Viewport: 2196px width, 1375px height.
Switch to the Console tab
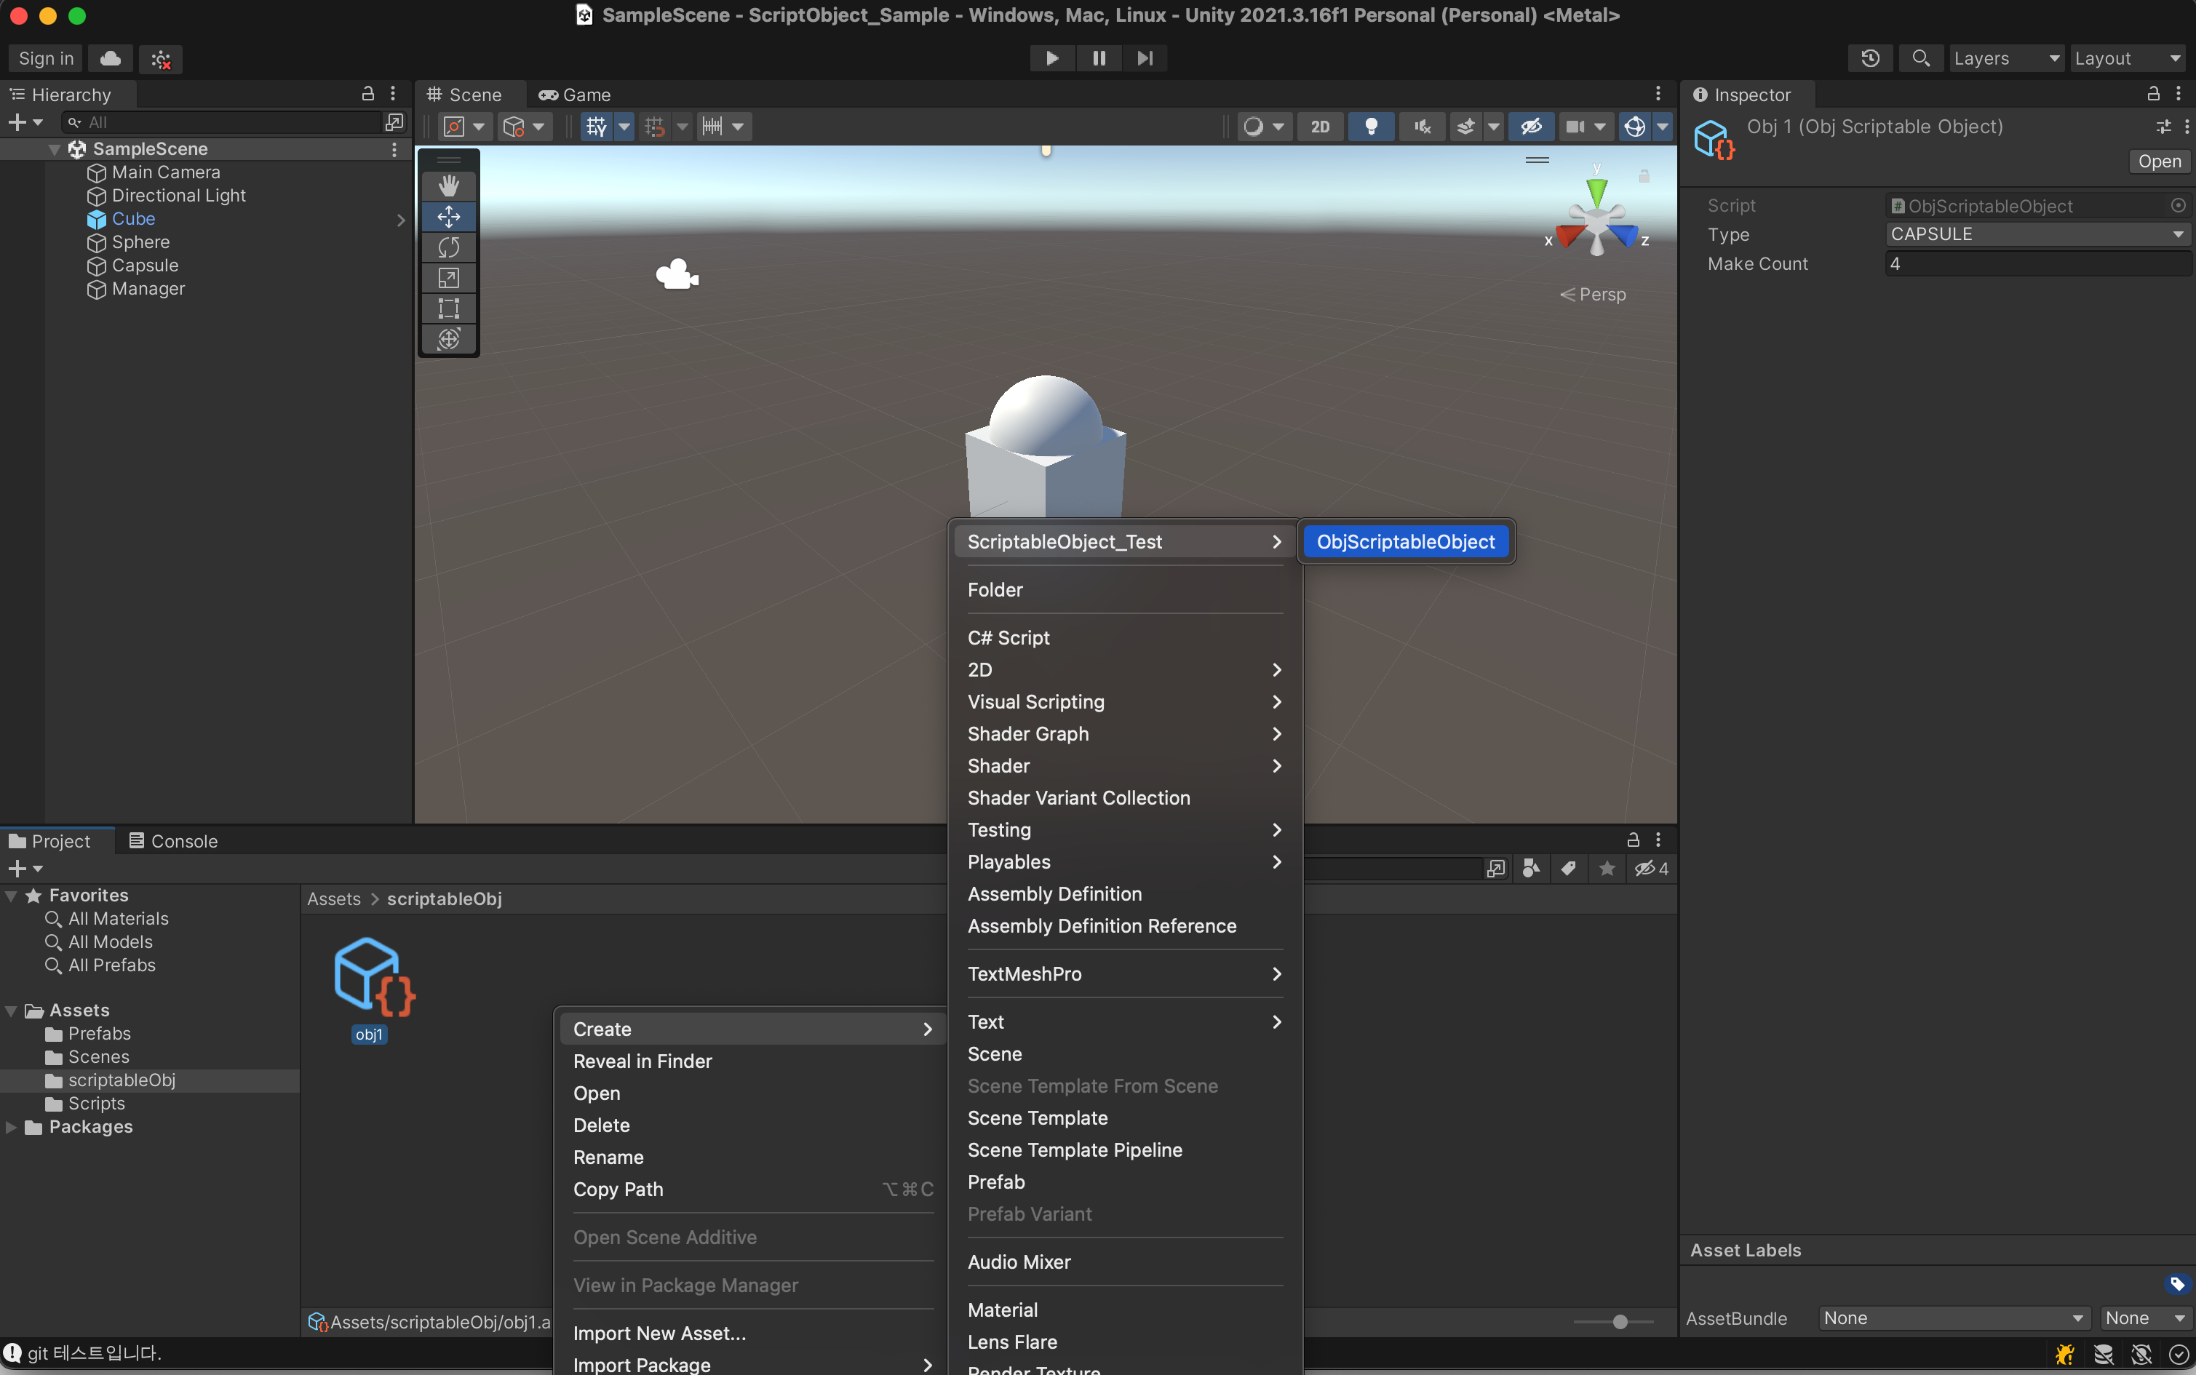click(172, 841)
